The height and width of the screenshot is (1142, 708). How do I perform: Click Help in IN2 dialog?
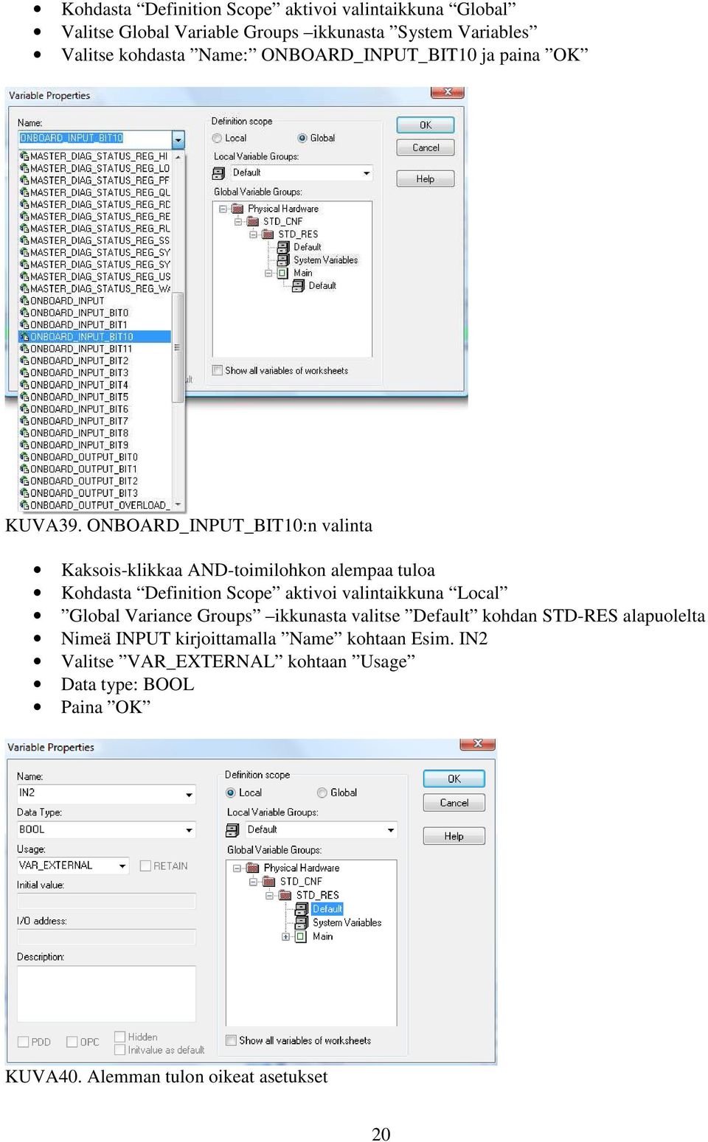click(x=454, y=836)
